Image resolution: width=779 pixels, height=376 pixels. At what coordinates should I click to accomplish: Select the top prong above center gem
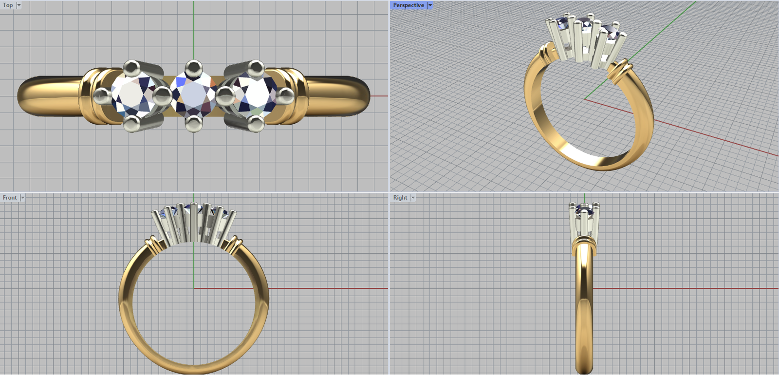(x=194, y=68)
